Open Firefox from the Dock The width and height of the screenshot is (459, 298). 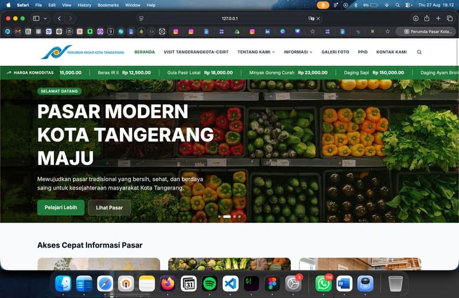pyautogui.click(x=168, y=283)
